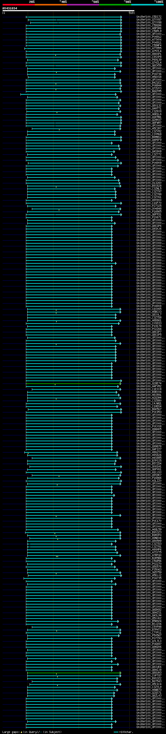Select the UniRef100_P04912 label
The image size is (166, 734).
click(149, 37)
